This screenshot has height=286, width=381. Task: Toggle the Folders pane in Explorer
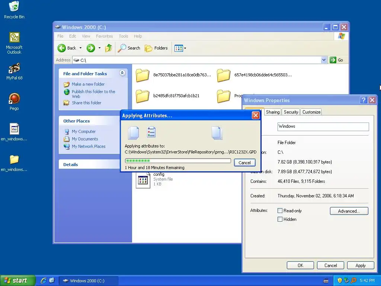pos(156,48)
